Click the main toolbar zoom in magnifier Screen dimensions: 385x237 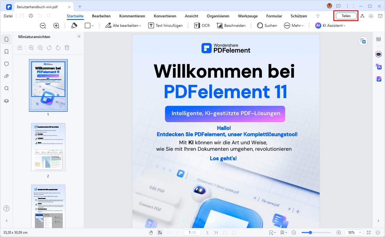tap(56, 25)
